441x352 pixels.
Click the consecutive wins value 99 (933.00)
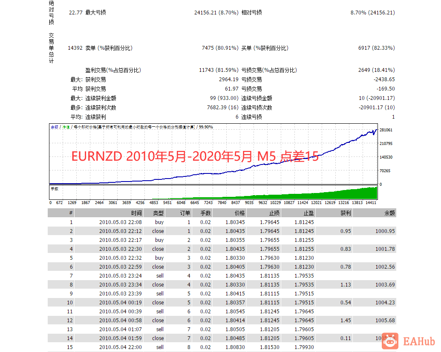[224, 98]
